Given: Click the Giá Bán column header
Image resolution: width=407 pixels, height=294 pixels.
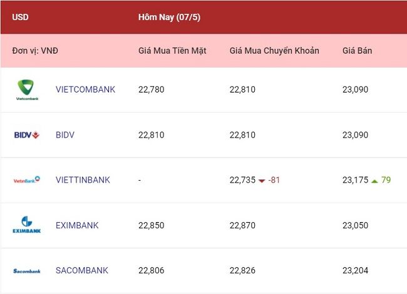Looking at the screenshot, I should tap(357, 51).
